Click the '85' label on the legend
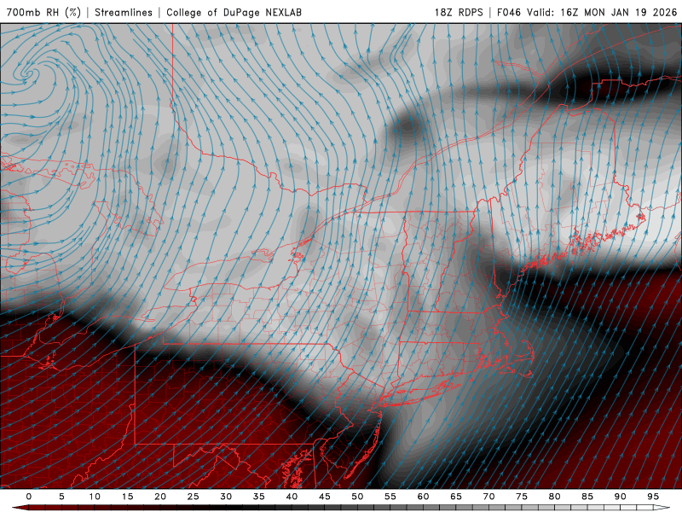 587,497
